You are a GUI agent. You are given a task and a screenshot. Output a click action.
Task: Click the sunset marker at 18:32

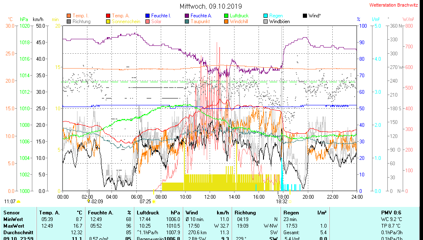click(x=290, y=202)
